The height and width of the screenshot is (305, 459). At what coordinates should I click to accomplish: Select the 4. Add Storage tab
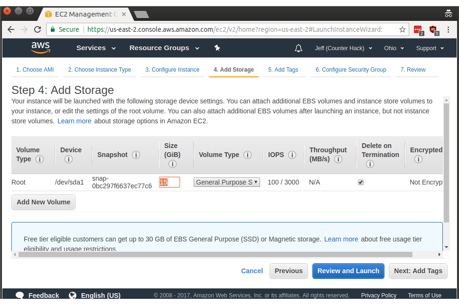(234, 70)
